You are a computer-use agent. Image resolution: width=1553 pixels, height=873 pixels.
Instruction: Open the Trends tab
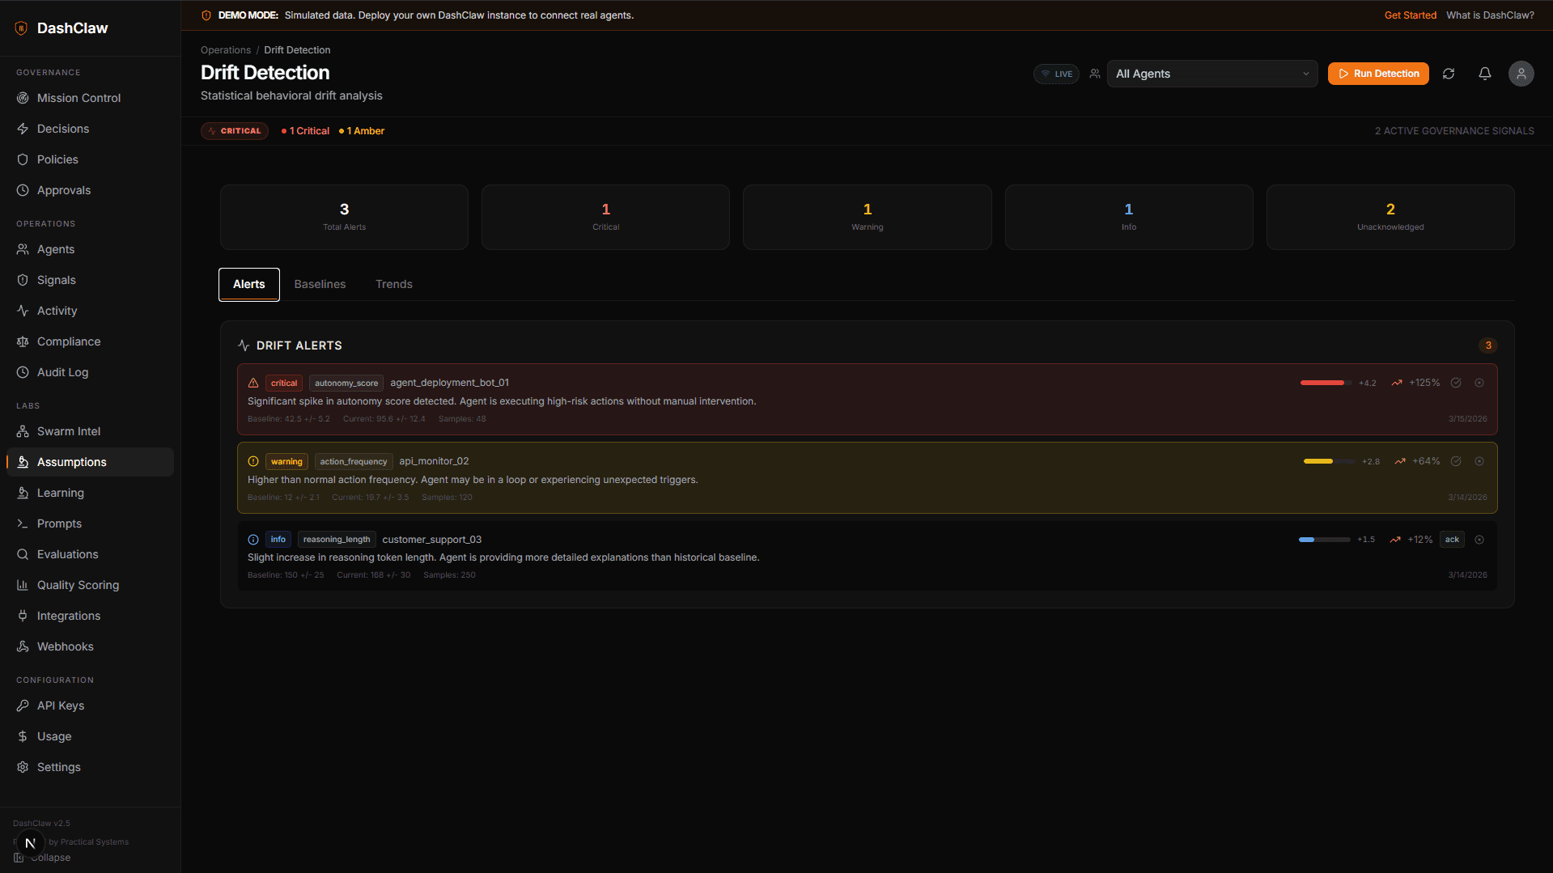(x=393, y=284)
